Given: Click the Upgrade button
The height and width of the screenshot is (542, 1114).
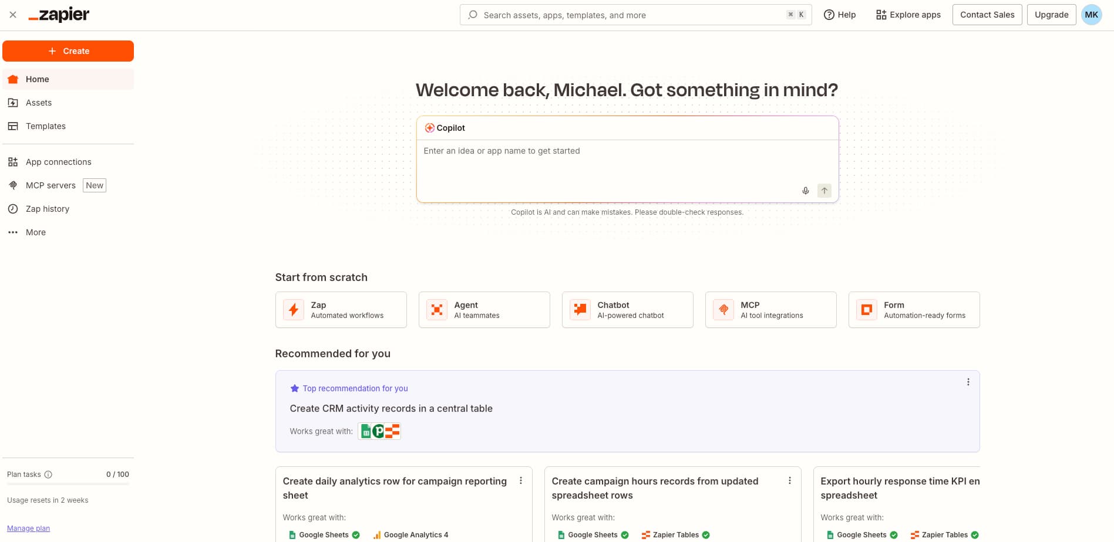Looking at the screenshot, I should pyautogui.click(x=1051, y=15).
